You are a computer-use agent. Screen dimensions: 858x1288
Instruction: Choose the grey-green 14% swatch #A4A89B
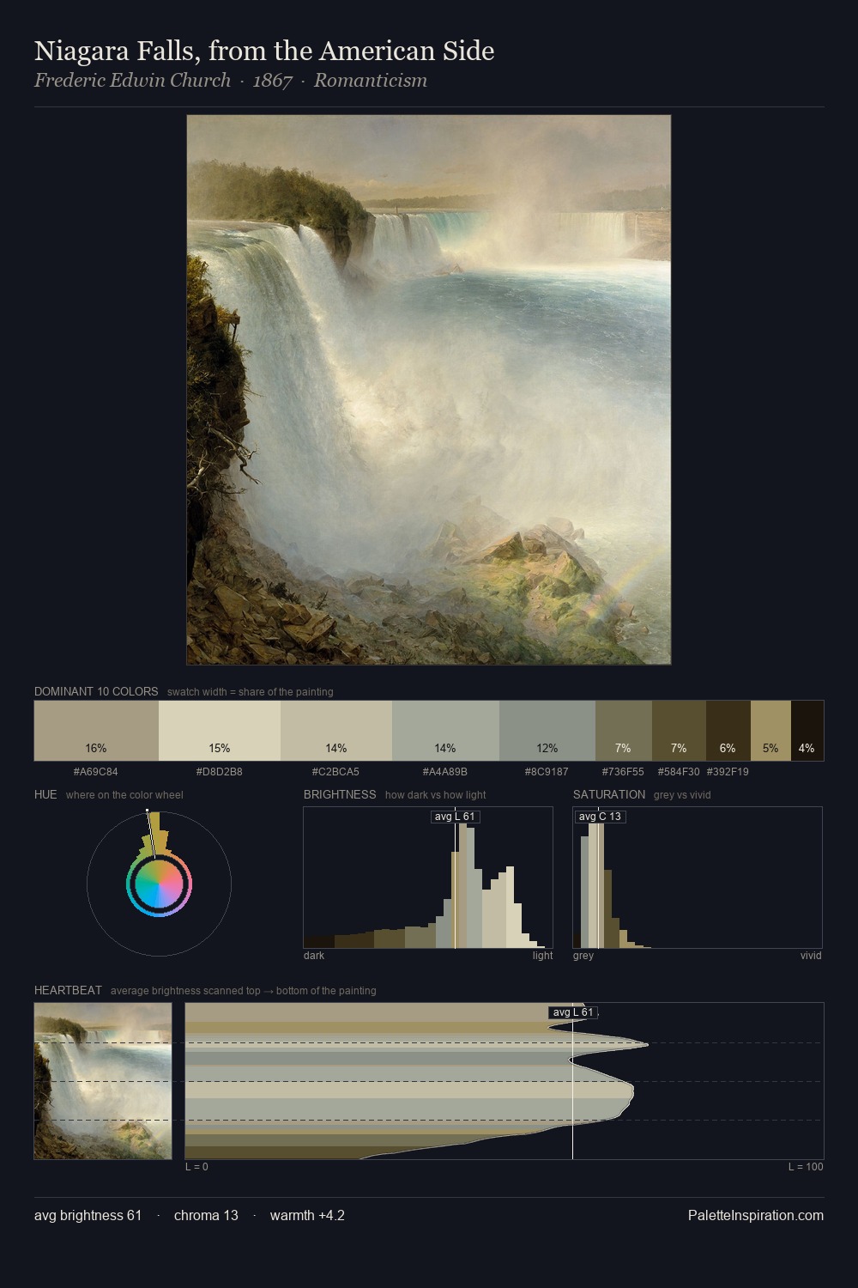[x=445, y=731]
